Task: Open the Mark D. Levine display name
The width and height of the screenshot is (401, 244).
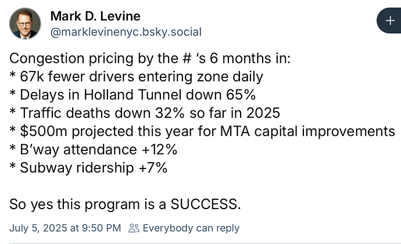Action: [x=95, y=16]
